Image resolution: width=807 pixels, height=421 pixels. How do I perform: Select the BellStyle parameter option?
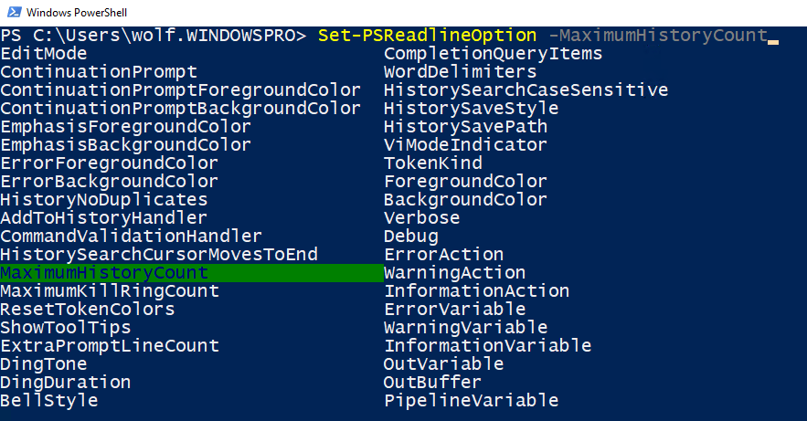(49, 401)
